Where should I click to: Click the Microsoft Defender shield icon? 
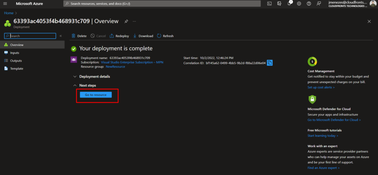click(x=312, y=99)
